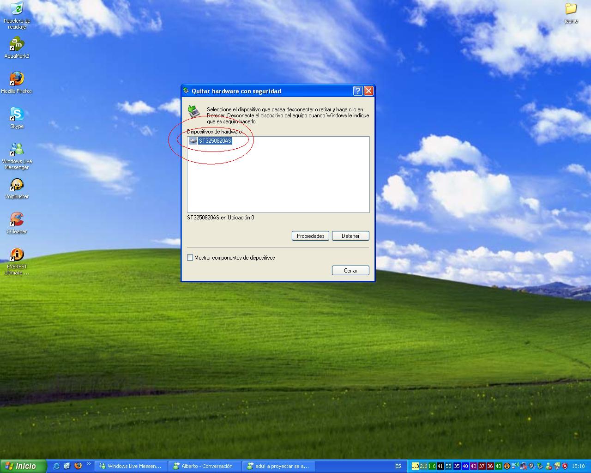The width and height of the screenshot is (591, 473).
Task: Click the dark red 37 sensor icon
Action: [x=482, y=466]
